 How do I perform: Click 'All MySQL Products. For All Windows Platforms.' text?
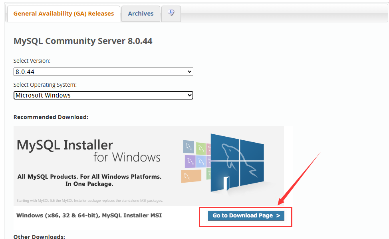coord(89,177)
